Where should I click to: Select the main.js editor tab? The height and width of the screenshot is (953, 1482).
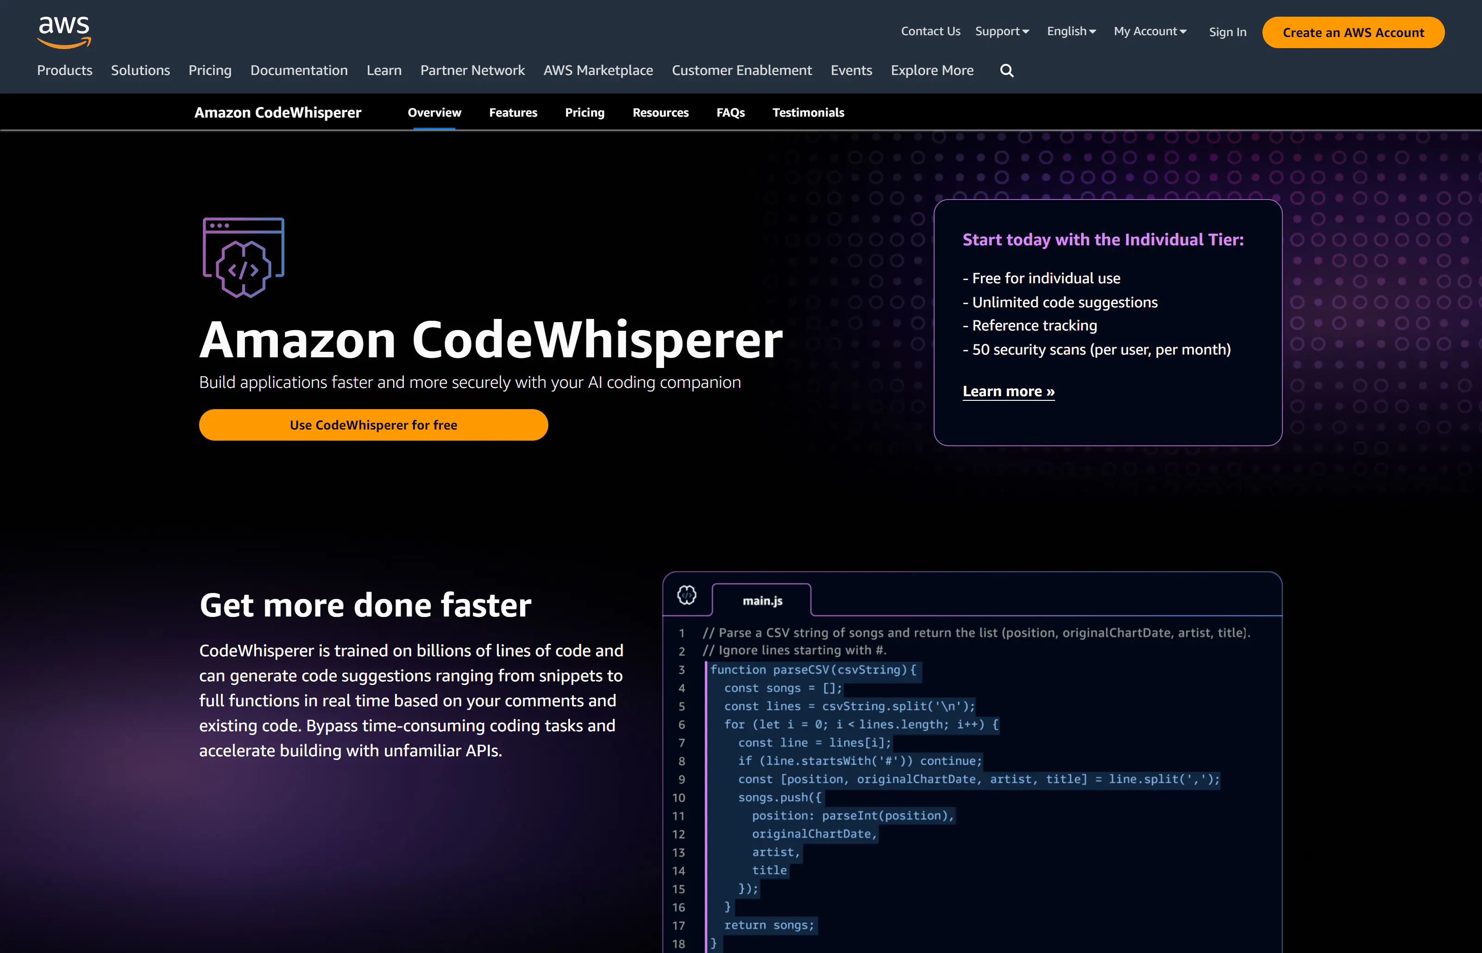click(x=761, y=600)
